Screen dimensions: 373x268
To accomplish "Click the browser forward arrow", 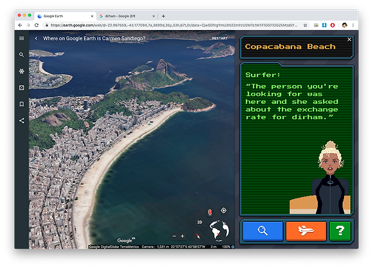I will (28, 25).
